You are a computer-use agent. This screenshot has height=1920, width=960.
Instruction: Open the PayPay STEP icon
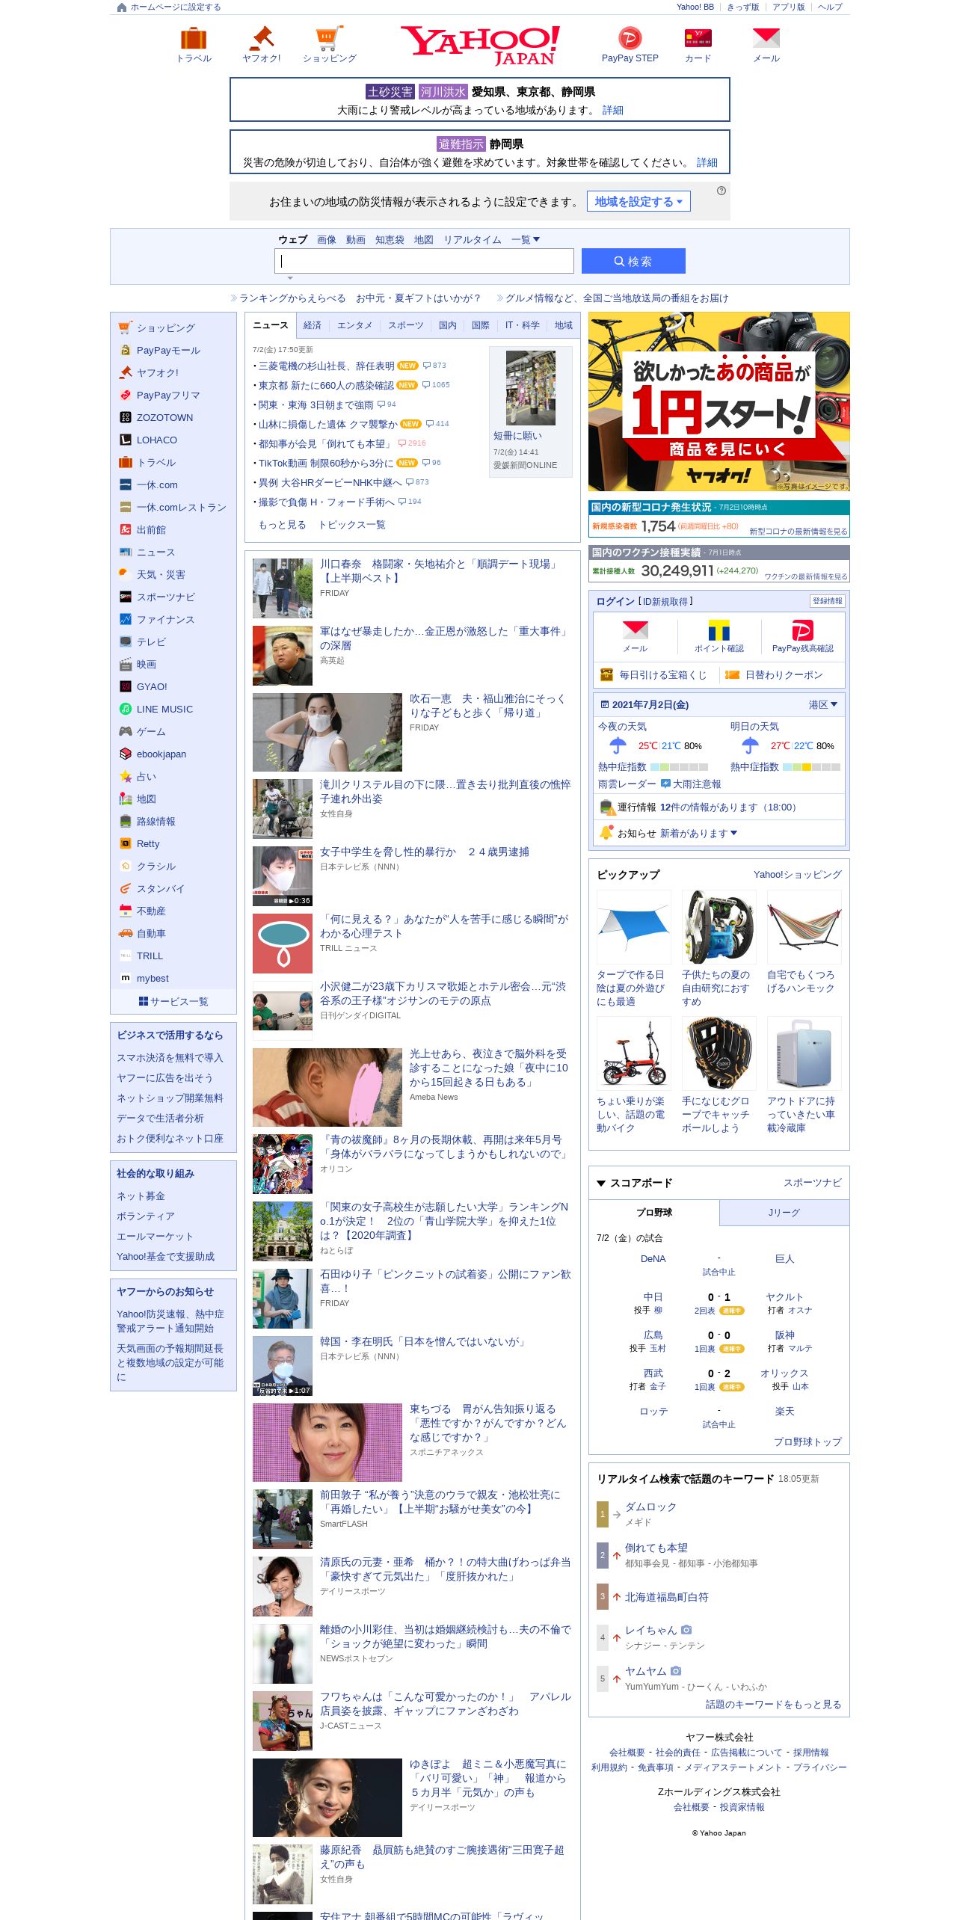[x=630, y=38]
